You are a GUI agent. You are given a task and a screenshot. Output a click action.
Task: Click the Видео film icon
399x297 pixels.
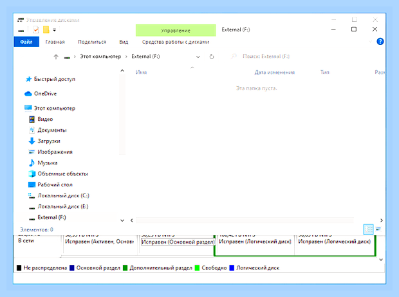(x=32, y=119)
